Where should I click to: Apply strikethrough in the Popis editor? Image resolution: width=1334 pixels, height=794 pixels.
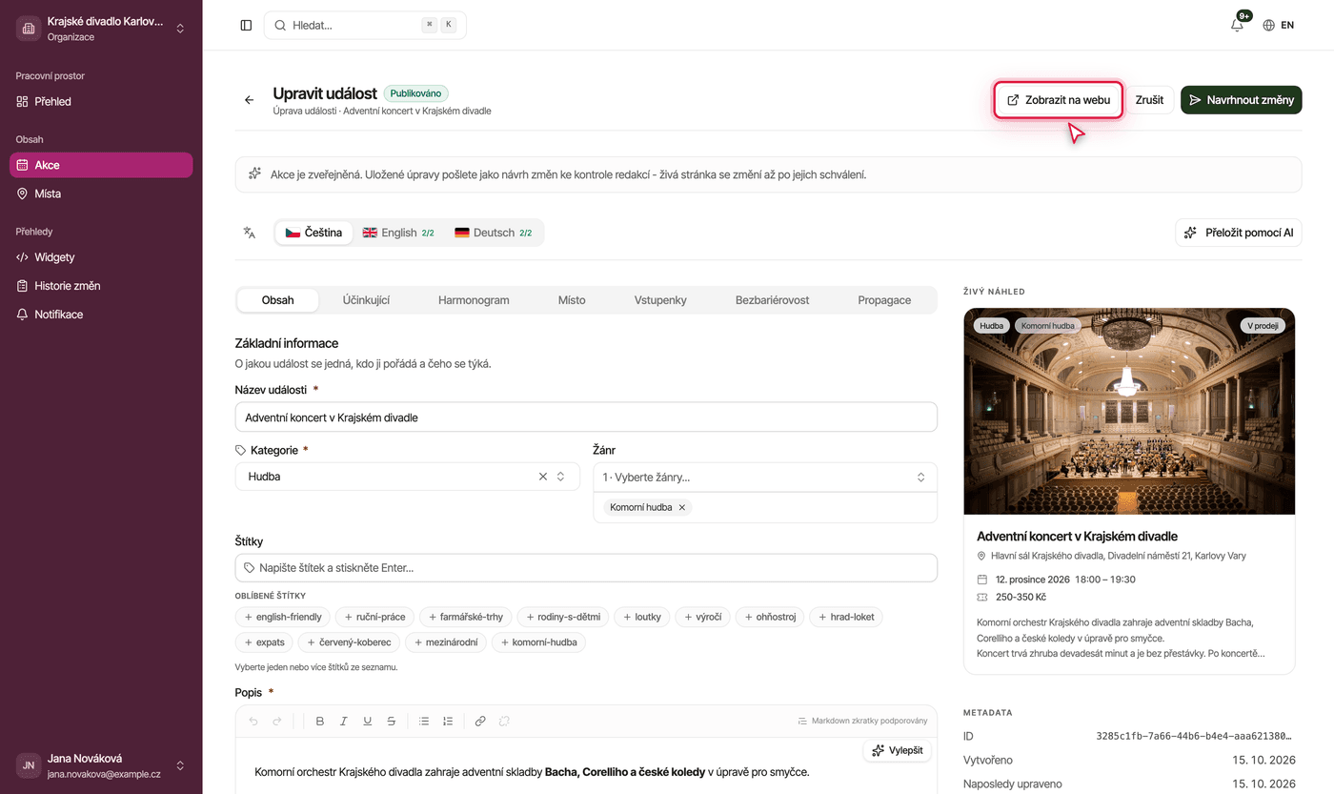[392, 722]
